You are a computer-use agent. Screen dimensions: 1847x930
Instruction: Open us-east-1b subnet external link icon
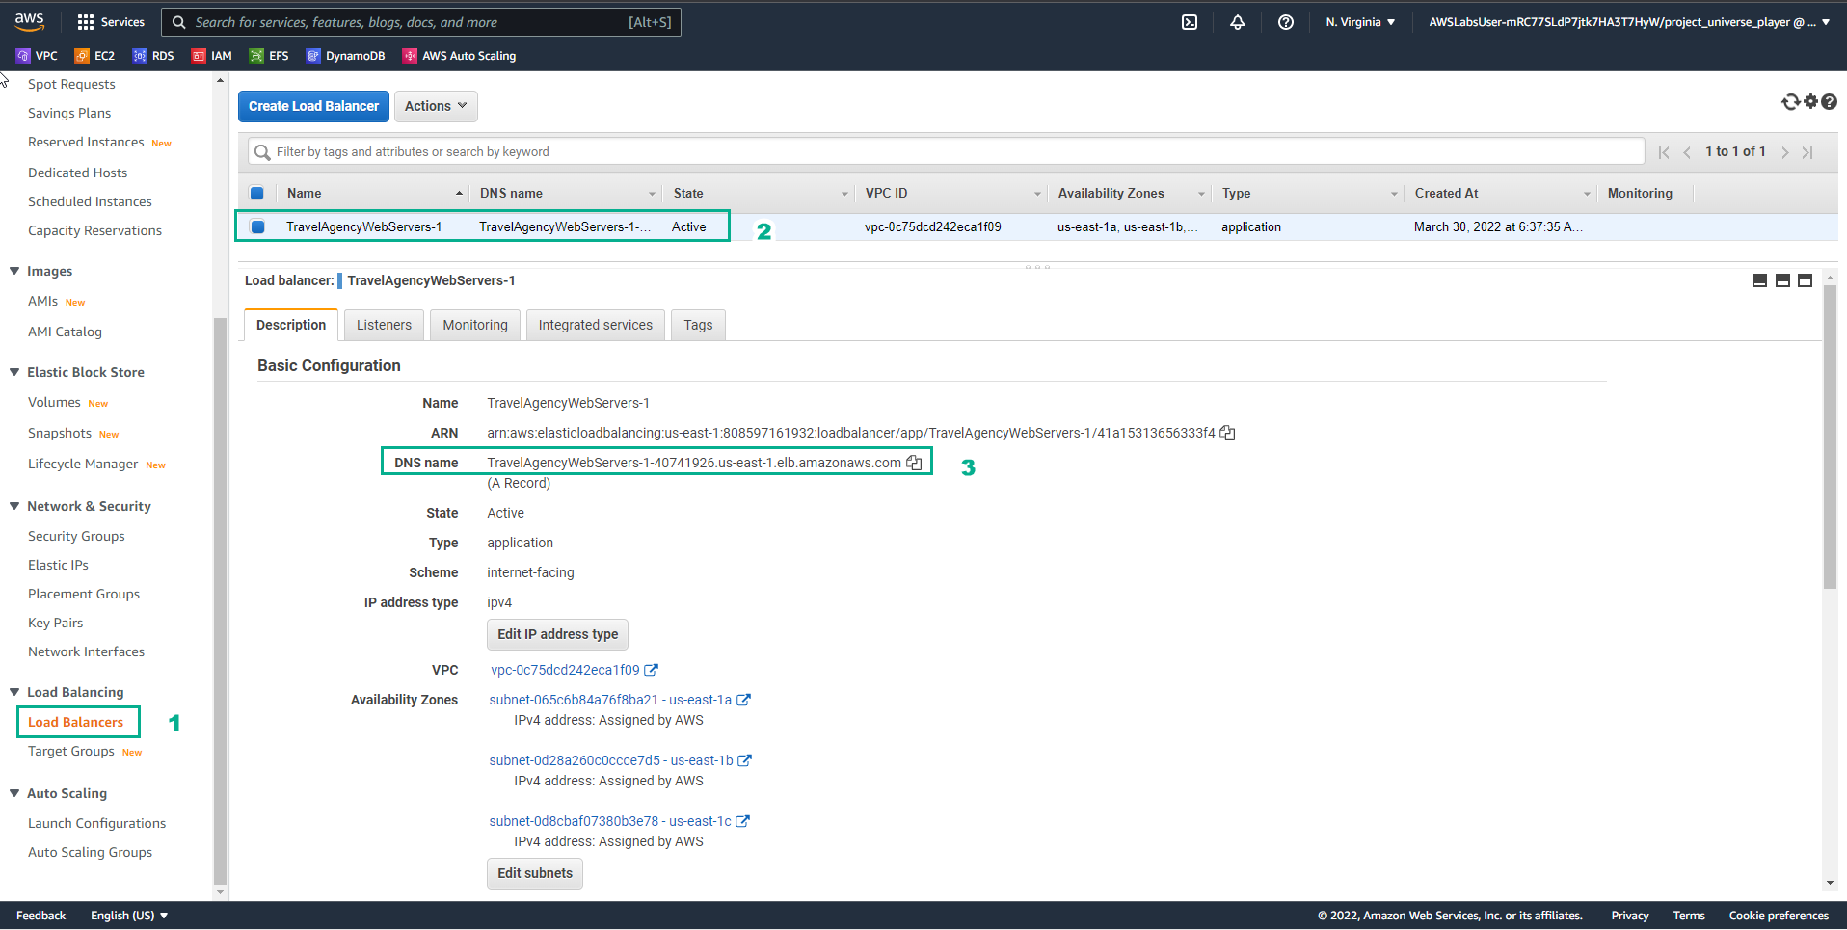[744, 760]
